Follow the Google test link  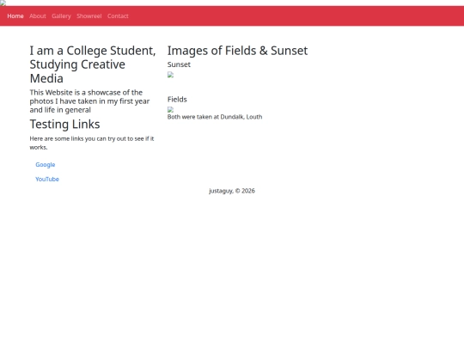[46, 164]
